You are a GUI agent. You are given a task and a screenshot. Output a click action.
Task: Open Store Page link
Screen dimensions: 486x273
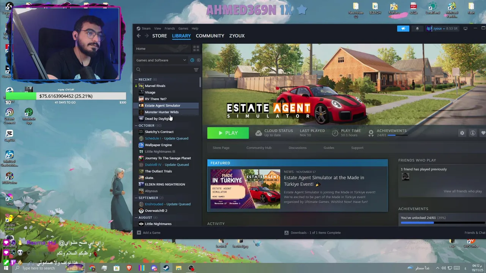coord(221,148)
